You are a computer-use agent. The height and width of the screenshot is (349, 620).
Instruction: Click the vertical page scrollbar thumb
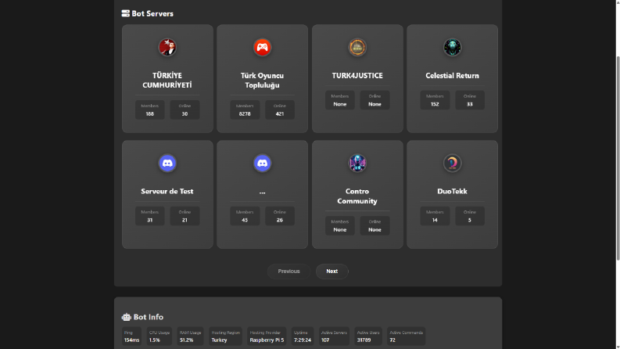[x=618, y=158]
